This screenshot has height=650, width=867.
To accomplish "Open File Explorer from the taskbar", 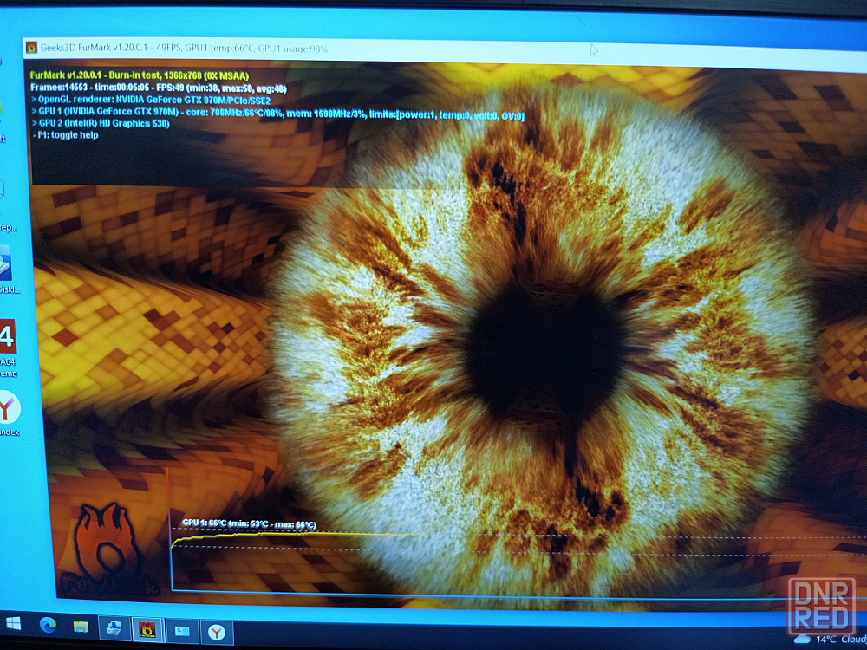I will (x=81, y=627).
